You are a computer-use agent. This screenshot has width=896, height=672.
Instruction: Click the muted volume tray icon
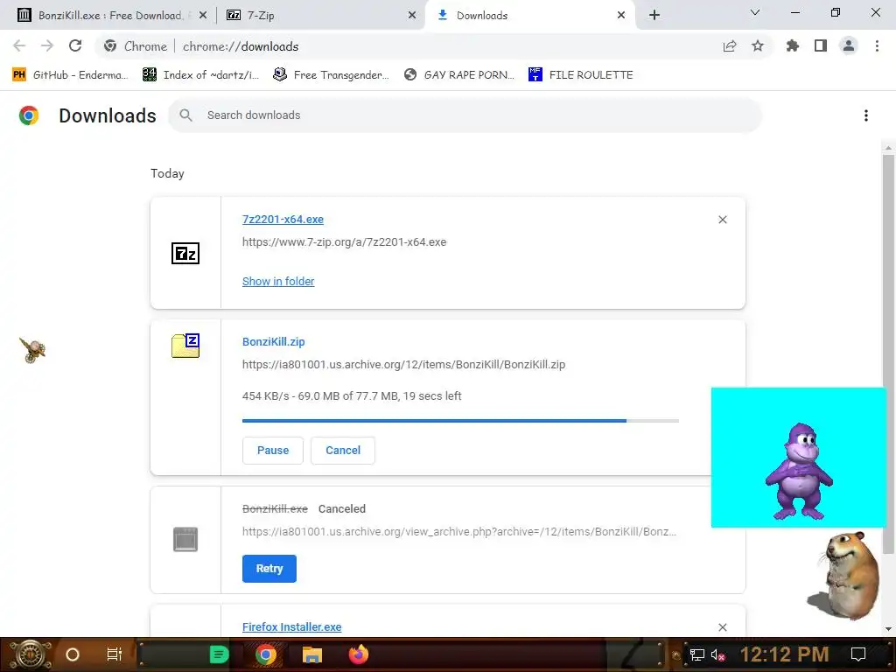[717, 654]
